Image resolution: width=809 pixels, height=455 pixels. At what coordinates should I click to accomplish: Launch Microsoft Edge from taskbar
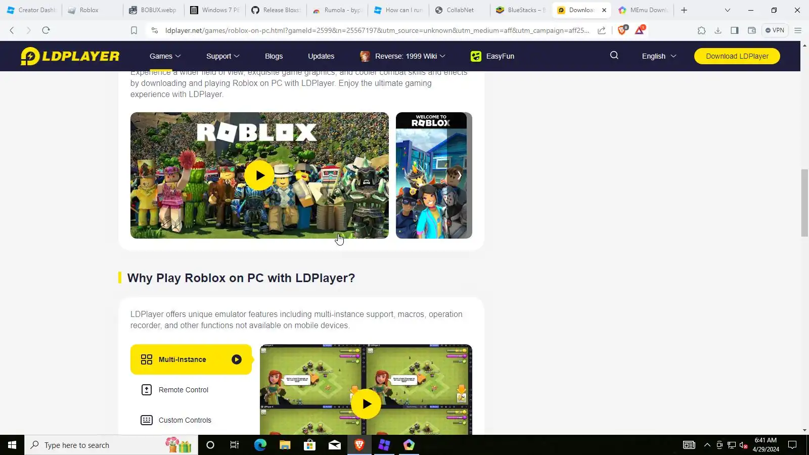click(x=260, y=445)
